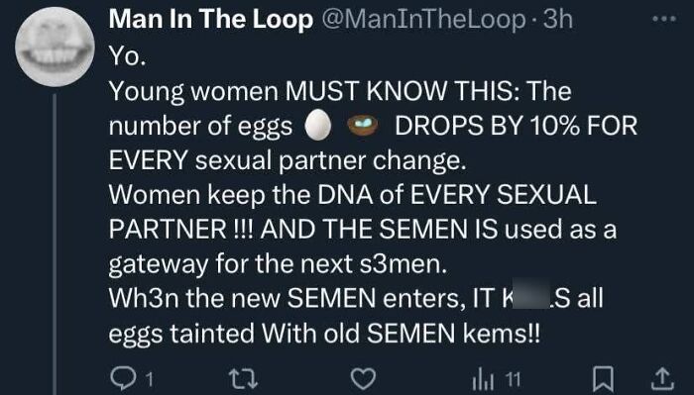
Task: Click the display name Man In The Loop
Action: 210,20
